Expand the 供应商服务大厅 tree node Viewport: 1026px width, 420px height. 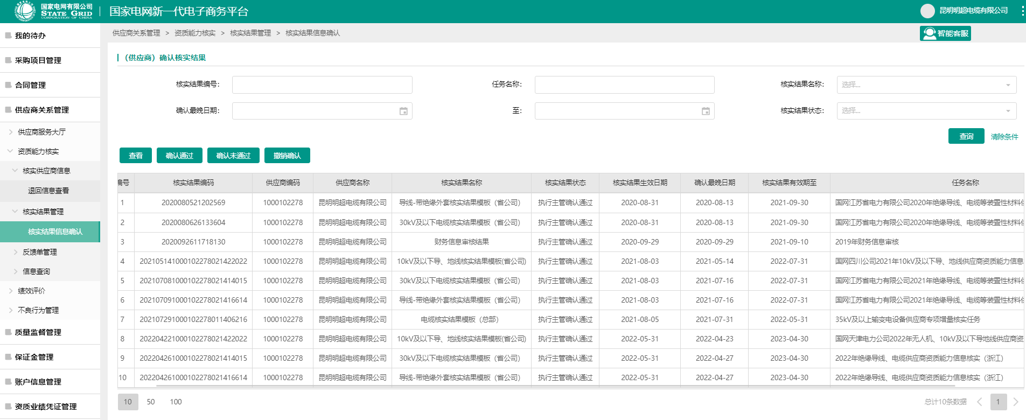[x=11, y=132]
